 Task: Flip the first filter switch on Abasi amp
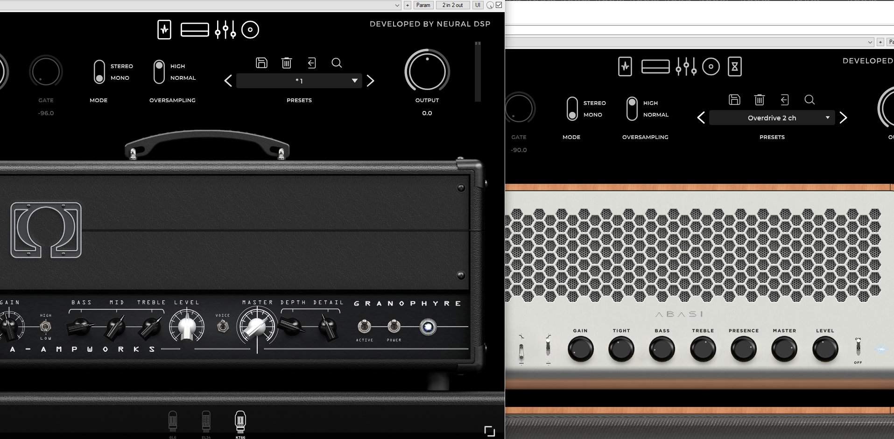pos(521,350)
